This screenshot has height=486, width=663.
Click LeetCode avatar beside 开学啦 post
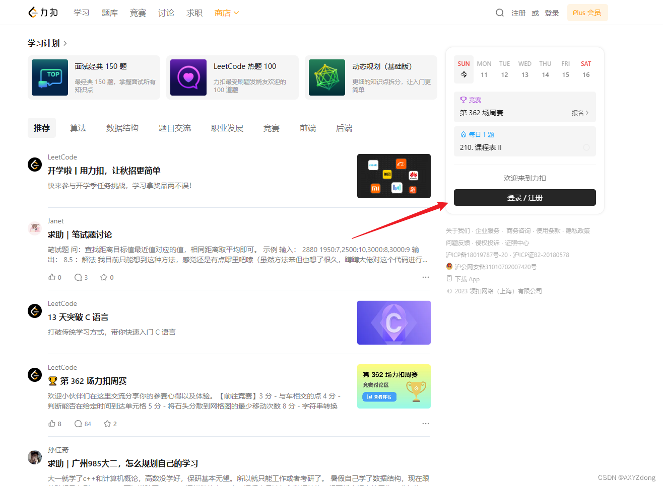point(35,165)
